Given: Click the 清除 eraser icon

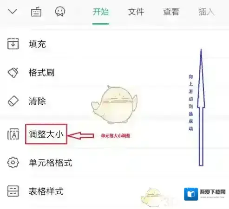Looking at the screenshot, I should pos(13,101).
